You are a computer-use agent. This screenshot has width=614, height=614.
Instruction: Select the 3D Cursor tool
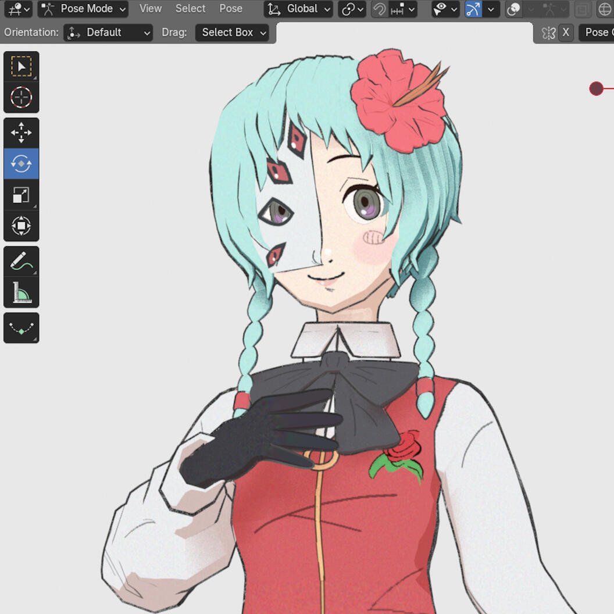pos(21,97)
